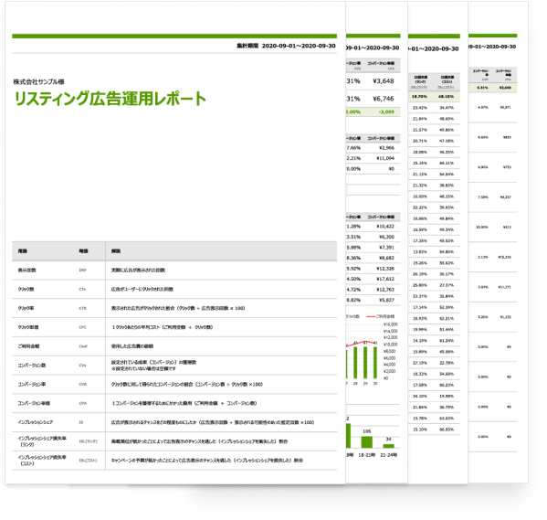Click the 略語 column header
Image resolution: width=547 pixels, height=520 pixels.
pyautogui.click(x=83, y=251)
